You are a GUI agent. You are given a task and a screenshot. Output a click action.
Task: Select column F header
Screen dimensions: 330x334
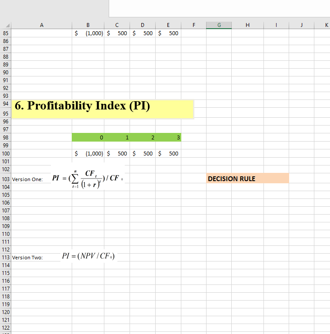193,25
